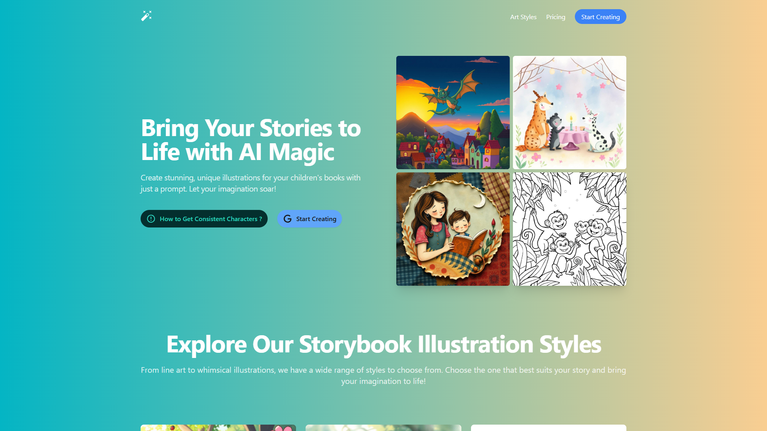This screenshot has height=431, width=767.
Task: Click the heading Bring Your Stories to Life
Action: pyautogui.click(x=251, y=140)
